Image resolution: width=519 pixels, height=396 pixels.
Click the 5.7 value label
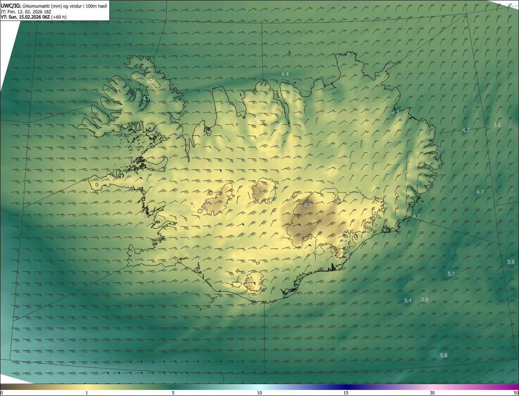[451, 274]
